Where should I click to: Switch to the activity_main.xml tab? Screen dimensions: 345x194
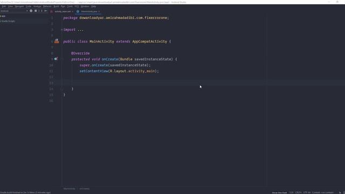(x=63, y=11)
